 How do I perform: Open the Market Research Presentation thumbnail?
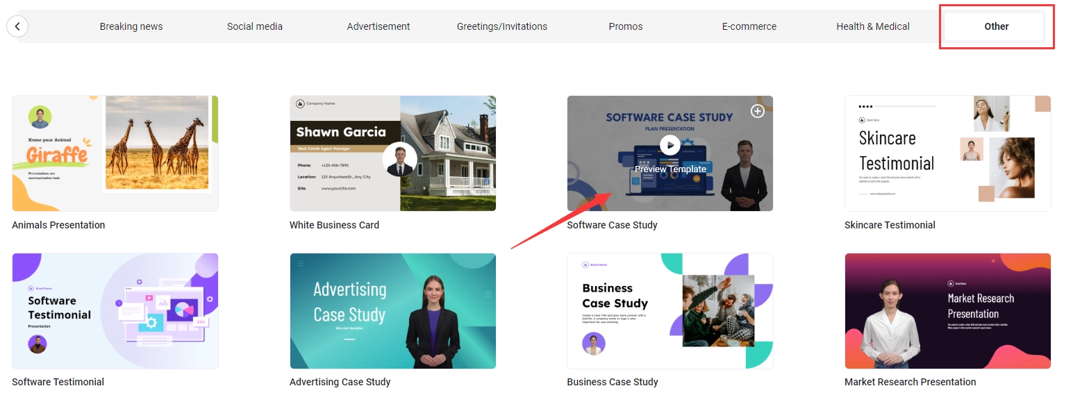tap(947, 311)
